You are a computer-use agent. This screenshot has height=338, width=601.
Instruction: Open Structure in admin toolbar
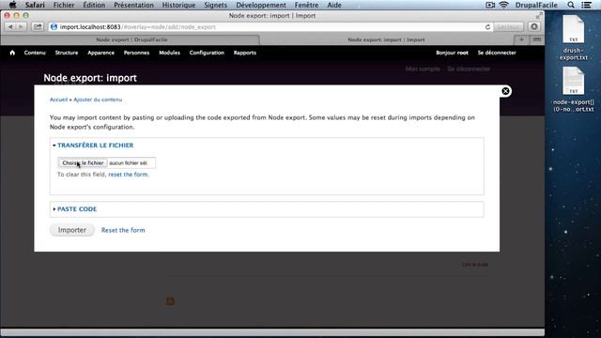pyautogui.click(x=67, y=53)
